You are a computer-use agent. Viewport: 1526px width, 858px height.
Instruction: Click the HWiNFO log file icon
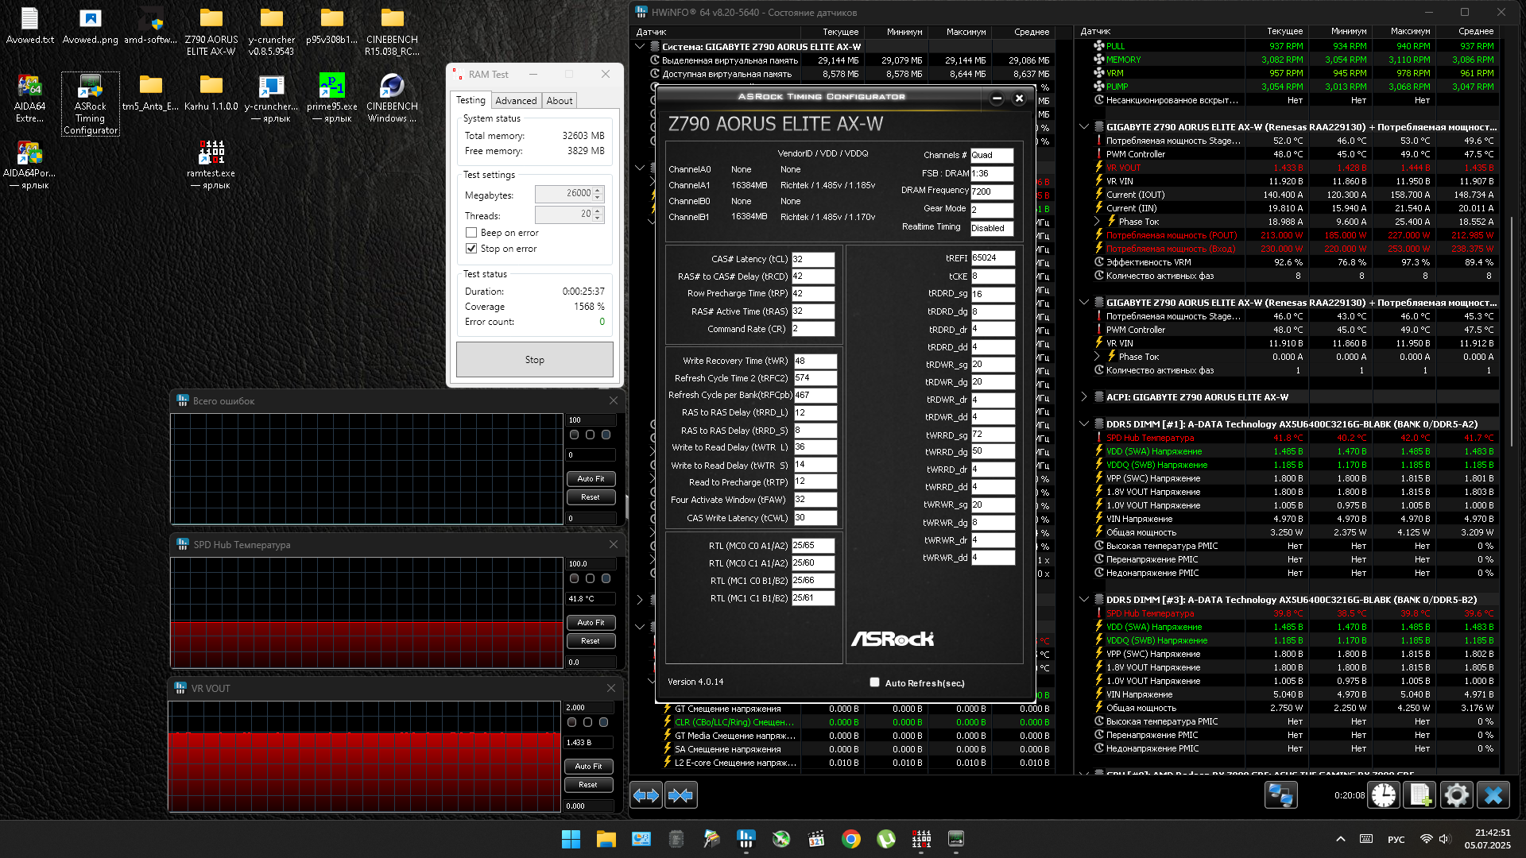coord(1420,795)
